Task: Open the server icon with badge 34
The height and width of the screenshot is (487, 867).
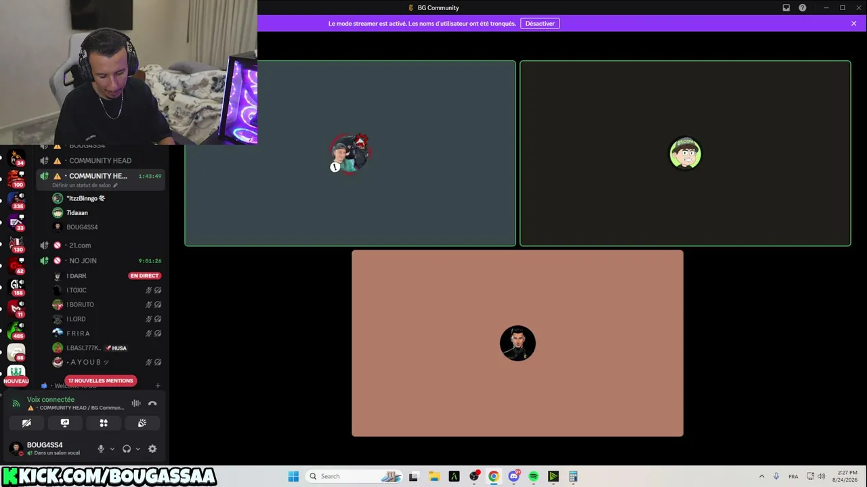Action: coord(16,160)
